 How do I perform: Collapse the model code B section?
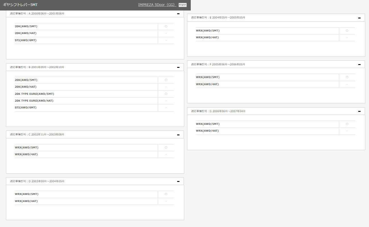[x=178, y=67]
